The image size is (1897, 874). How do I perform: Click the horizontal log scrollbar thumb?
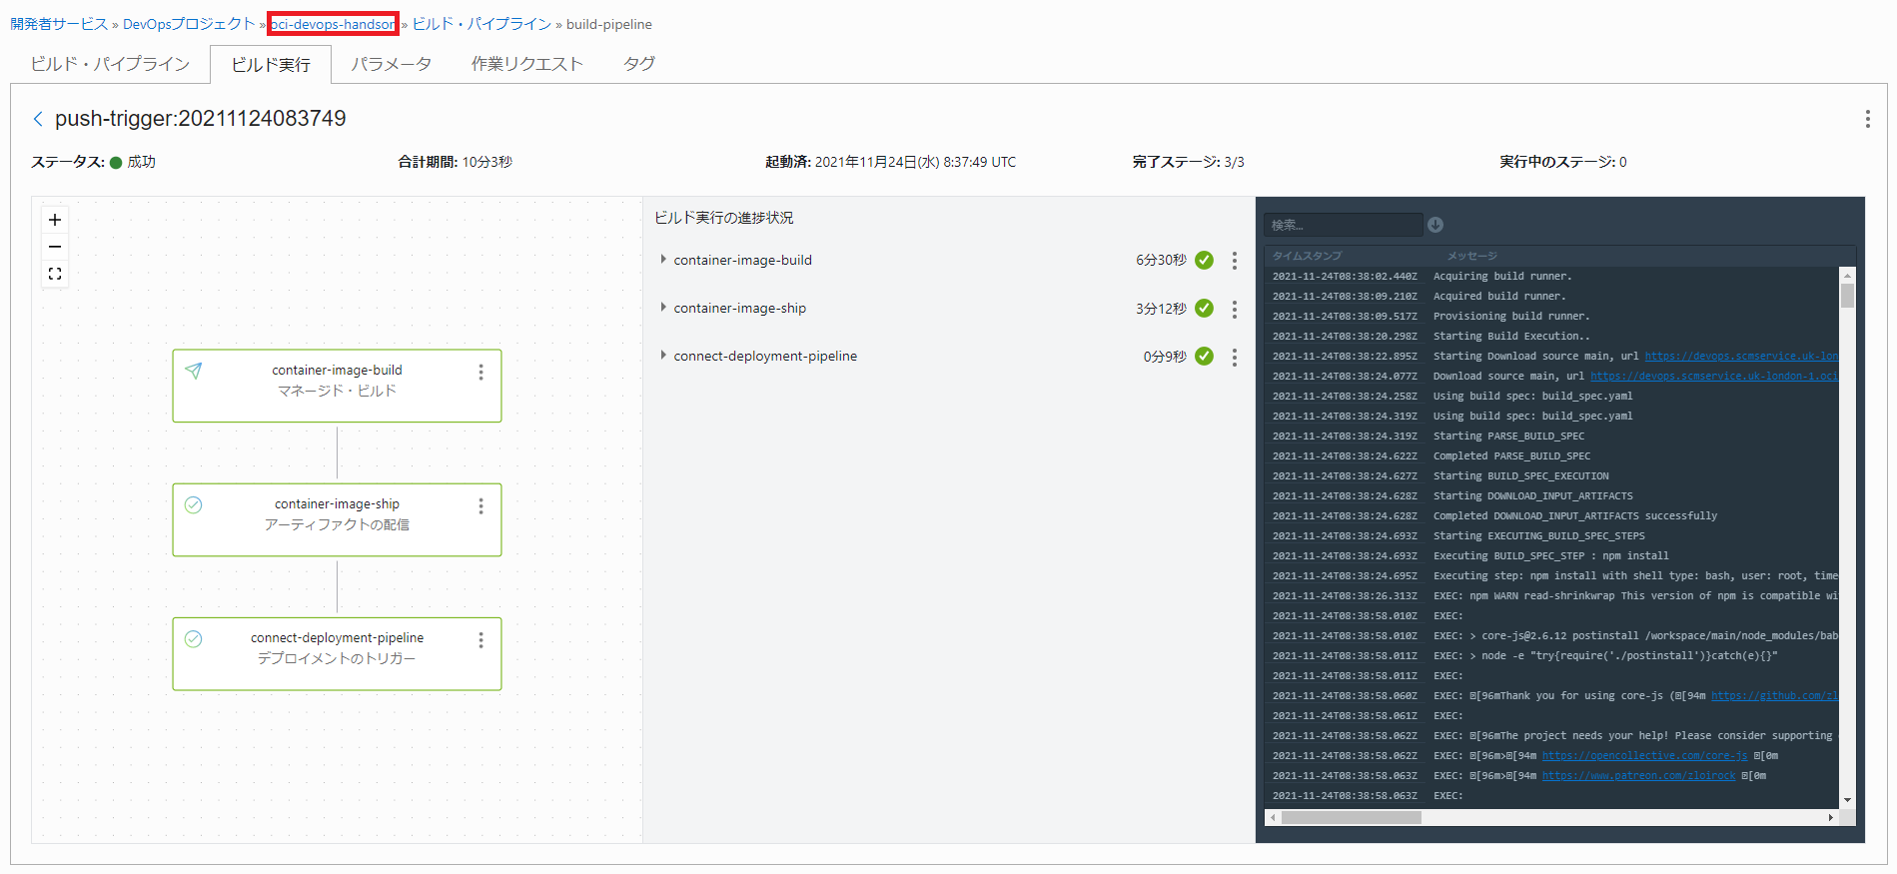pyautogui.click(x=1351, y=817)
